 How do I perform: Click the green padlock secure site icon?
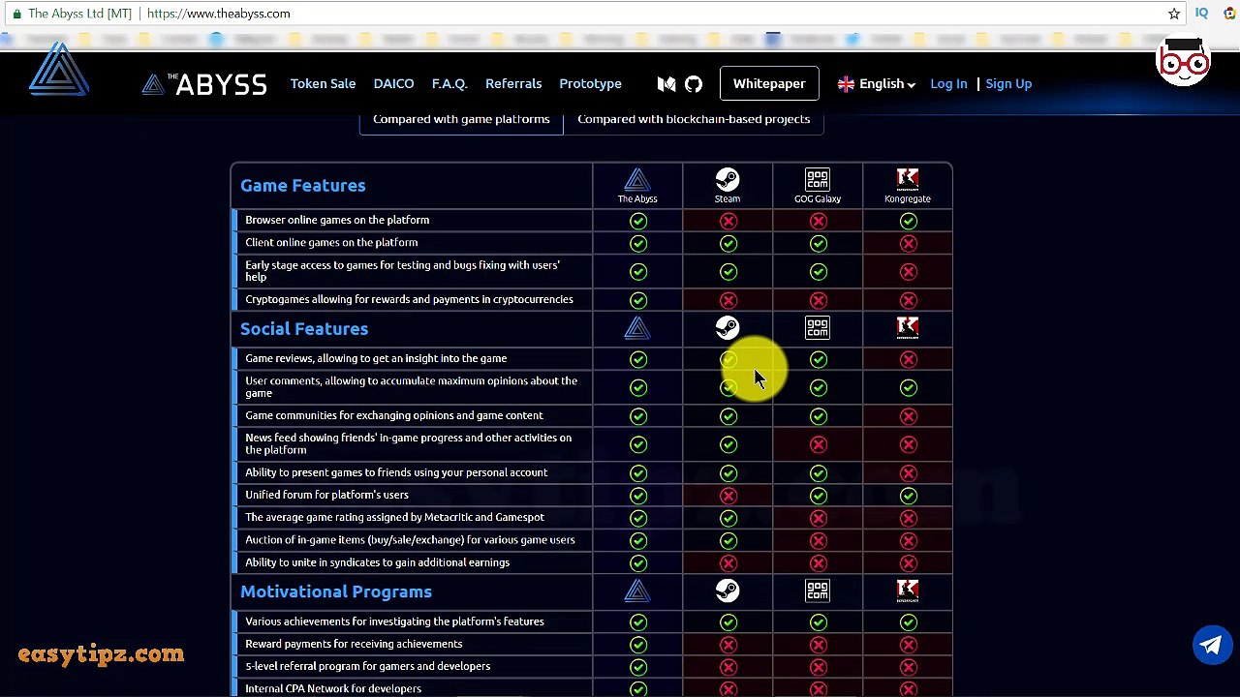point(16,14)
